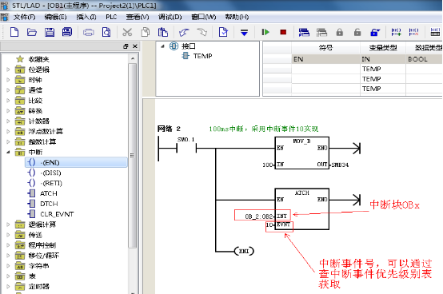Click the Cut scissors icon
This screenshot has width=443, height=294.
pos(127,32)
